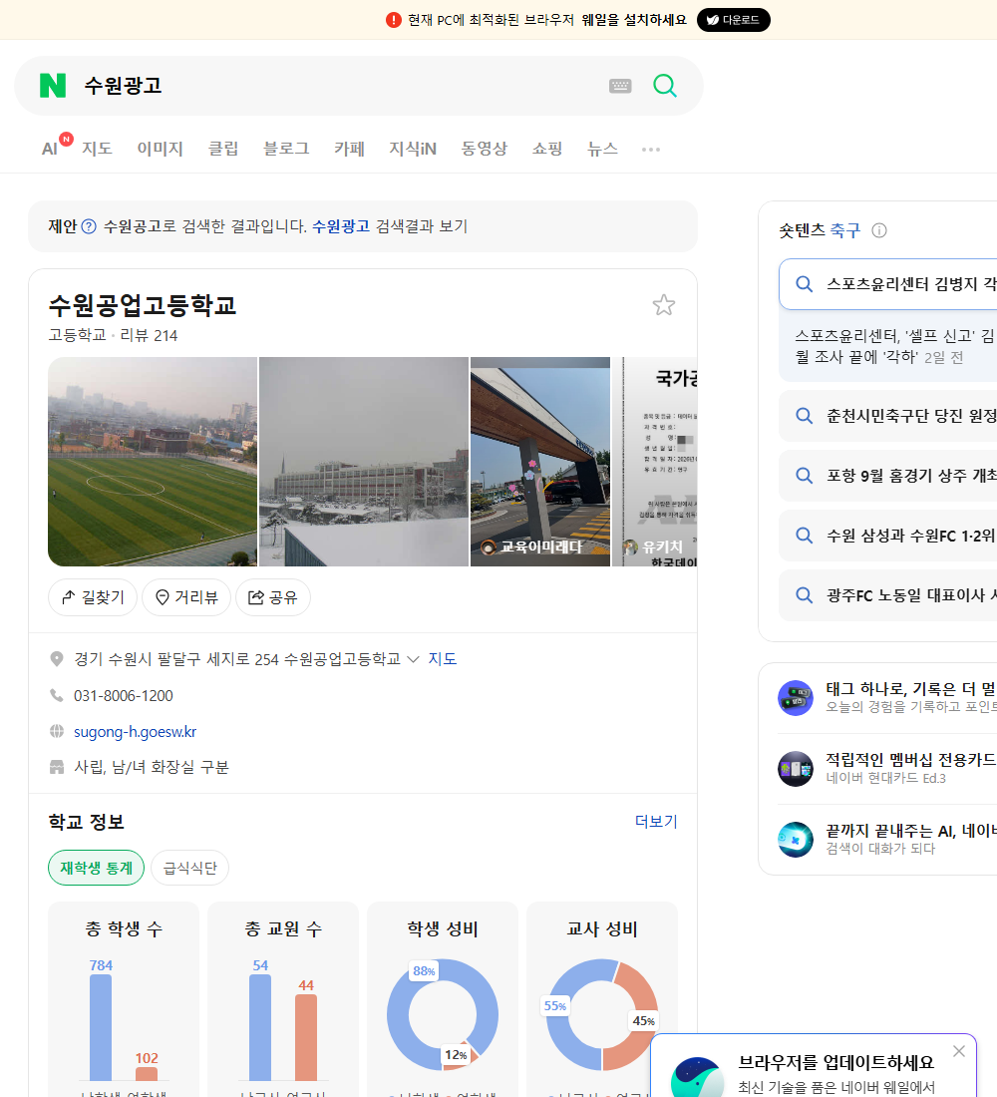Click the 88% blue donut segment in 학생 성비

(396, 1014)
